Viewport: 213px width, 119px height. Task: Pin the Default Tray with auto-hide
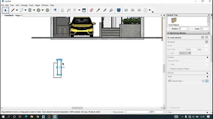[x=209, y=15]
